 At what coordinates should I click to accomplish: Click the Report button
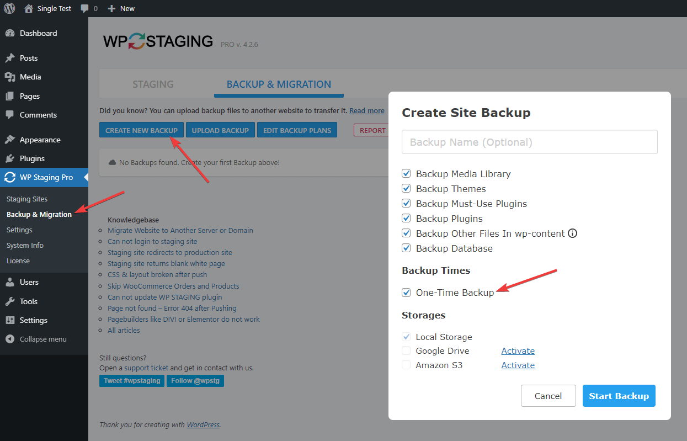click(x=372, y=130)
